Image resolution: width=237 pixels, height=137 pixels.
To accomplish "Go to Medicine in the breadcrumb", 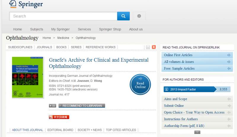I will [x=63, y=38].
